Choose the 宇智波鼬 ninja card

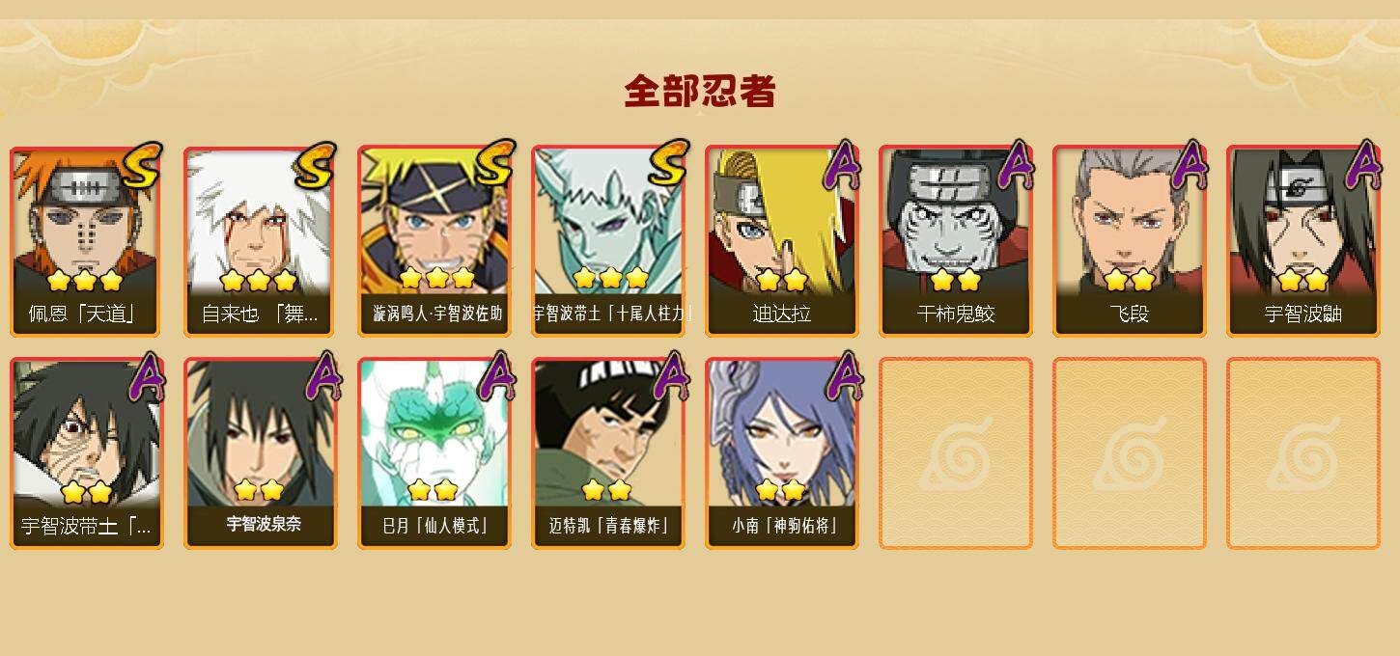pyautogui.click(x=1303, y=241)
